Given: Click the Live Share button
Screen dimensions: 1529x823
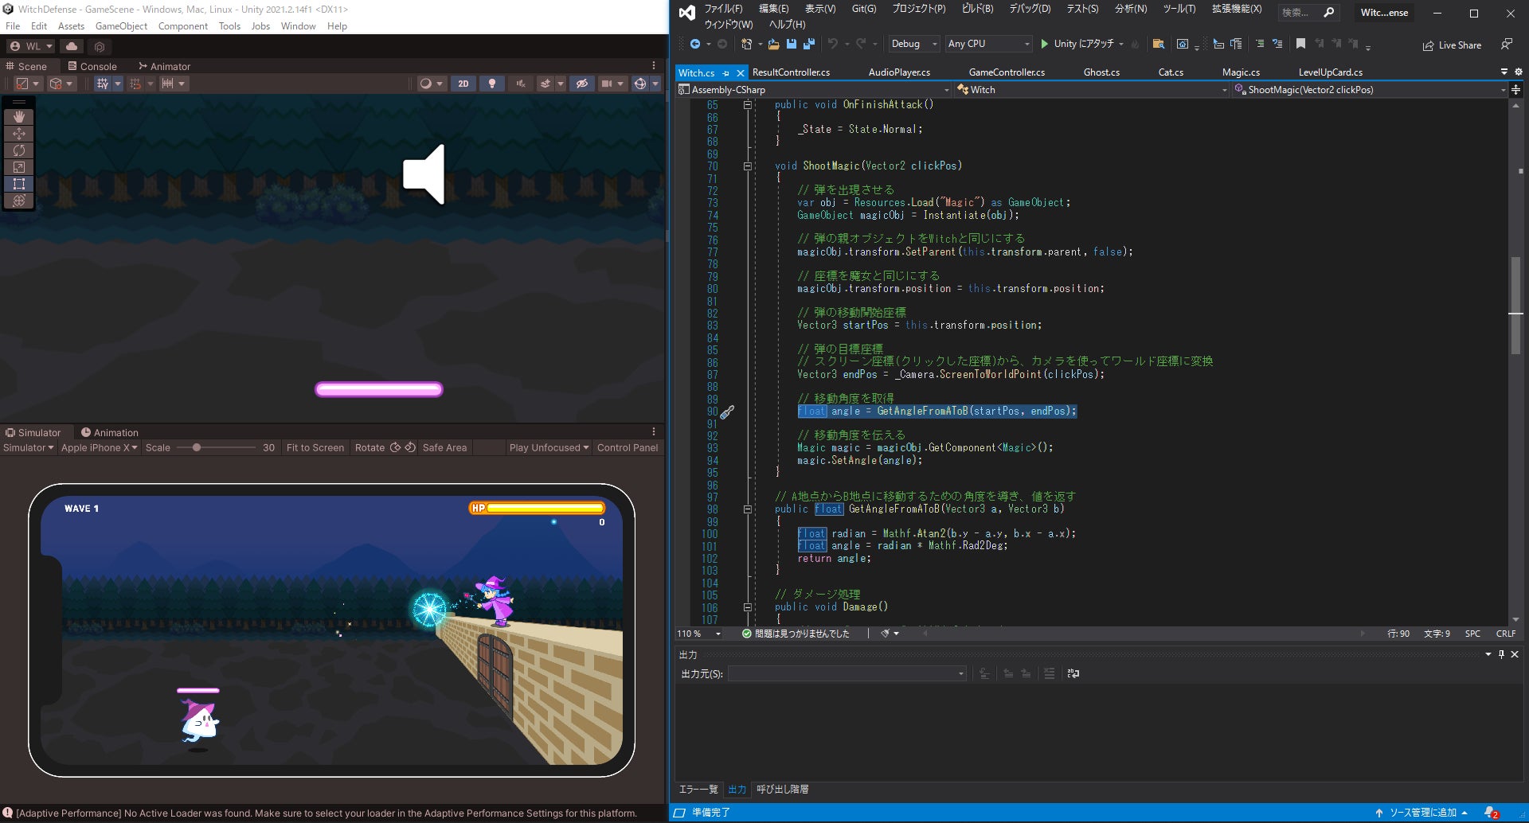Looking at the screenshot, I should [x=1452, y=45].
